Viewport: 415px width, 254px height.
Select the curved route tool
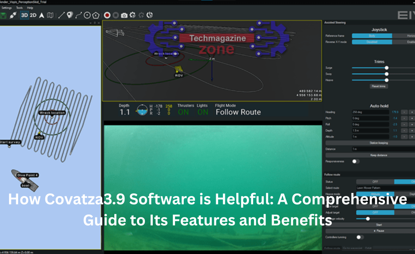click(78, 15)
